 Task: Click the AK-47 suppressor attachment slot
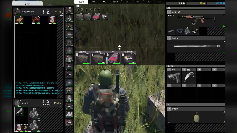click(171, 31)
